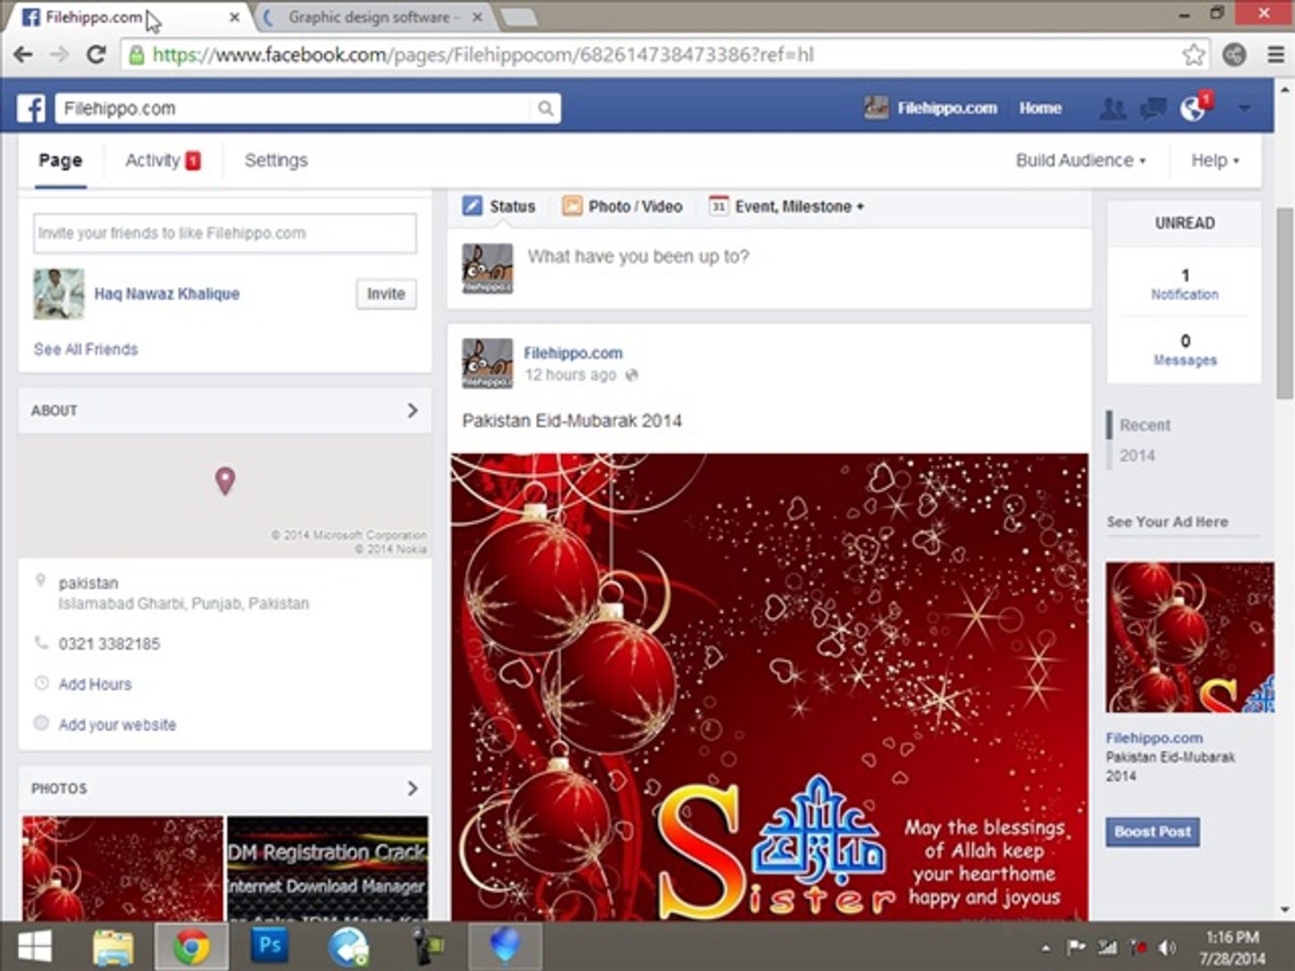Jump to Recent in timeline
The width and height of the screenshot is (1295, 971).
click(x=1145, y=425)
